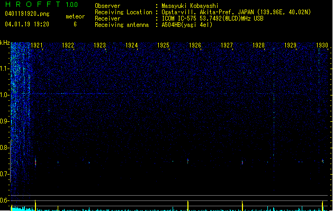Click time marker 1927 on the time axis
The height and width of the screenshot is (211, 333).
click(x=227, y=45)
